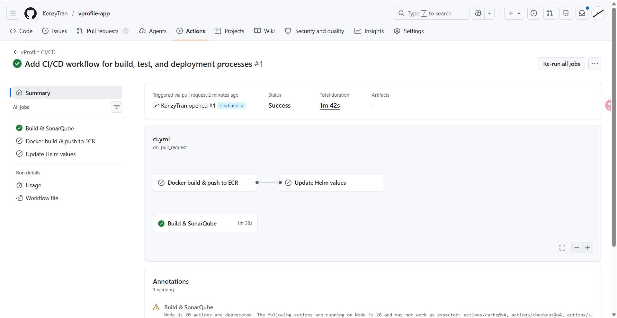Open the hamburger navigation menu
617x318 pixels.
tap(13, 13)
